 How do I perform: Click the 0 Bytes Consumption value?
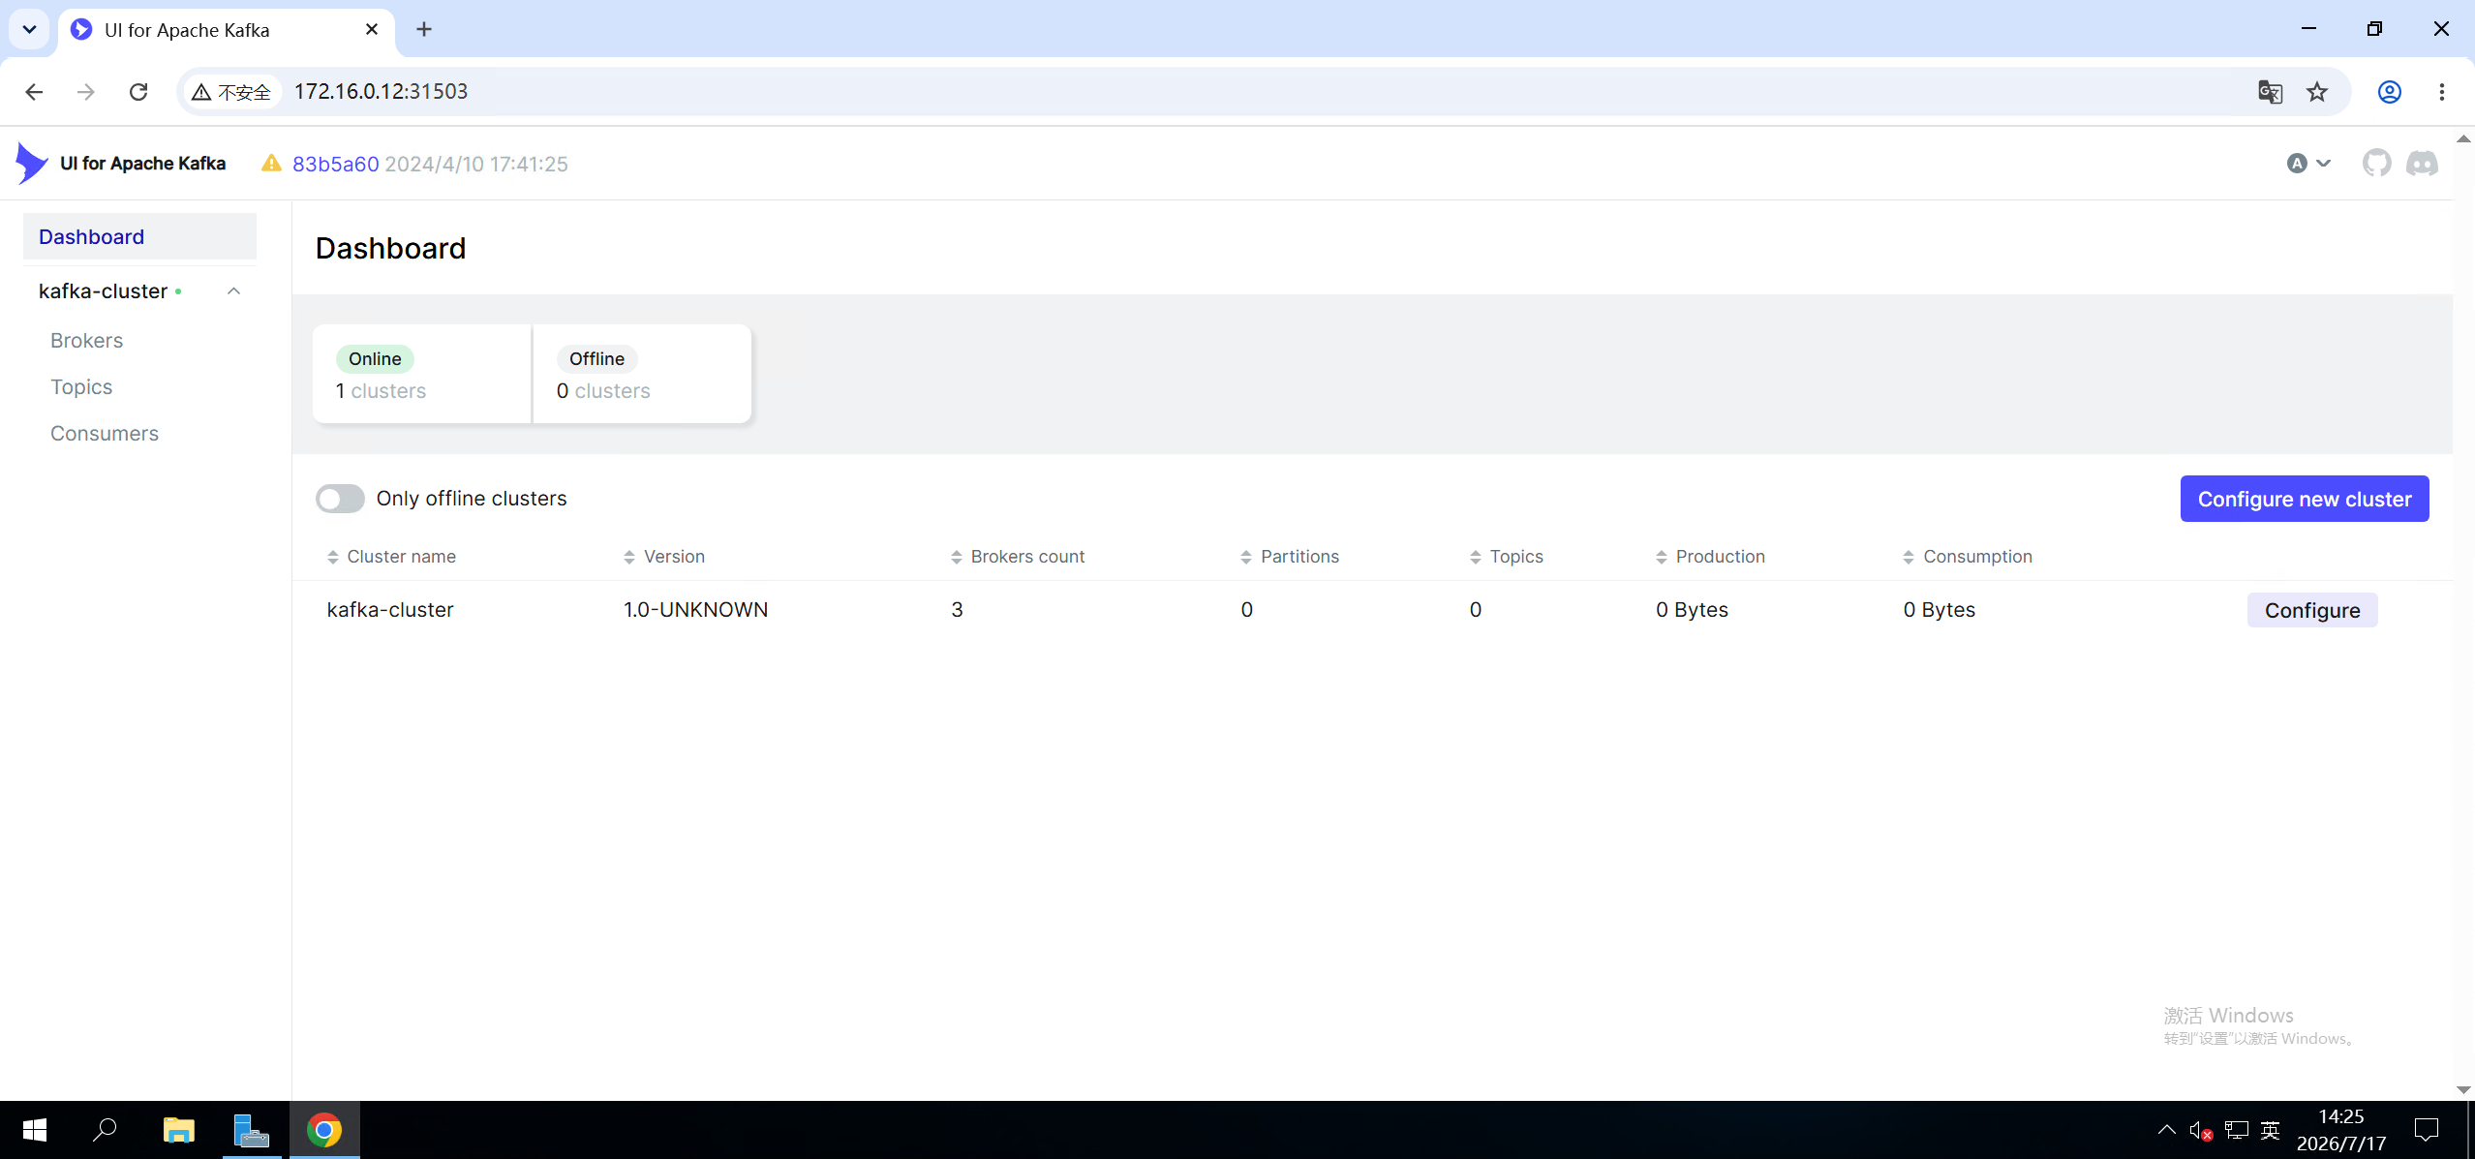1939,610
